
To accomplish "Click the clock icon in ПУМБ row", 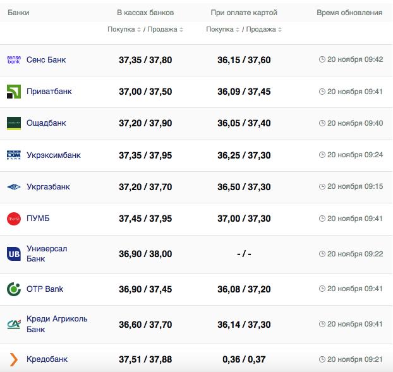I will (322, 219).
